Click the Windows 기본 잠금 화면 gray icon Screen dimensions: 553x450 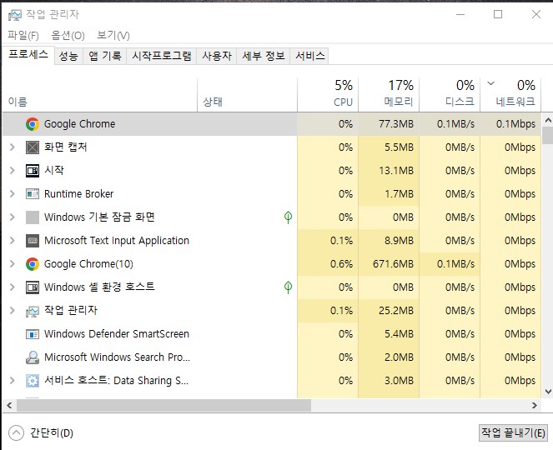point(33,217)
